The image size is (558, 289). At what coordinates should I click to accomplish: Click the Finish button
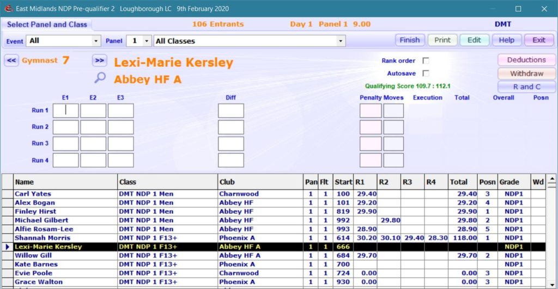(x=410, y=40)
